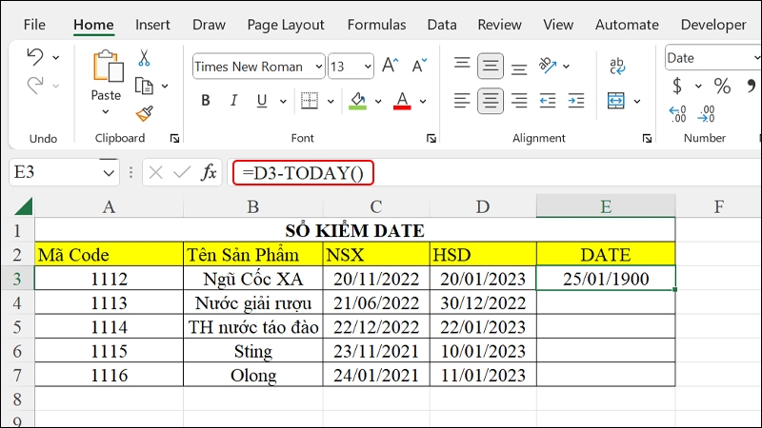Increase font size with large A
762x428 pixels.
pyautogui.click(x=390, y=65)
